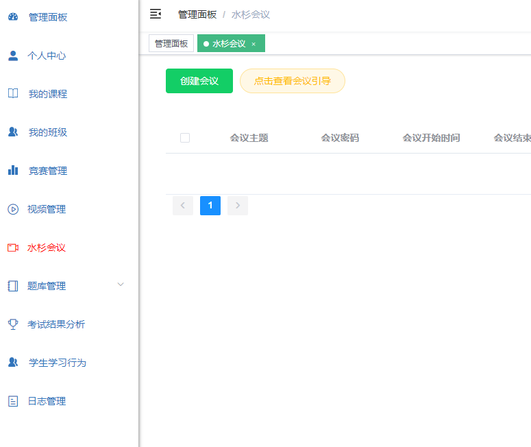531x447 pixels.
Task: Expand the 题库管理 submenu chevron
Action: coord(121,285)
